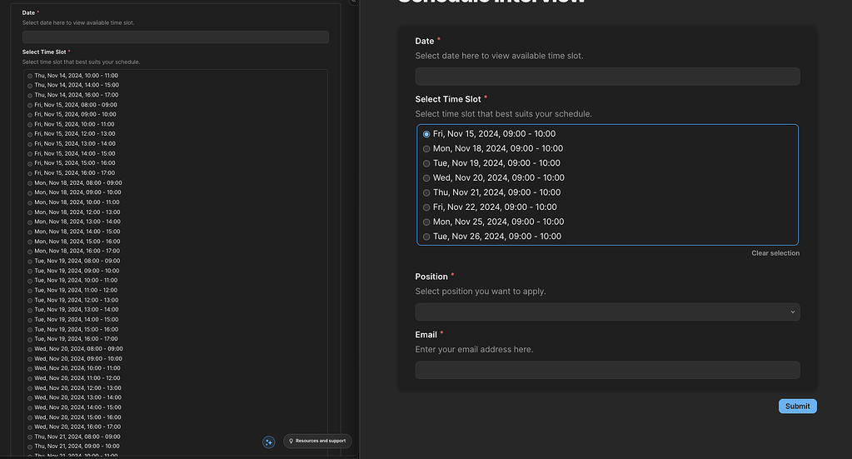This screenshot has width=852, height=459.
Task: Select Thu, Nov 21, 2024, 08:00 - 09:00 slot
Action: pos(30,437)
